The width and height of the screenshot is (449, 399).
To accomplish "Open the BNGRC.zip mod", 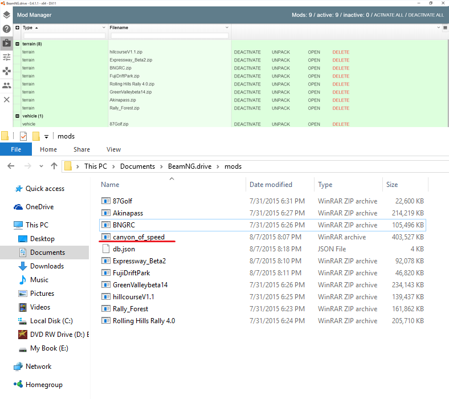I will 314,68.
